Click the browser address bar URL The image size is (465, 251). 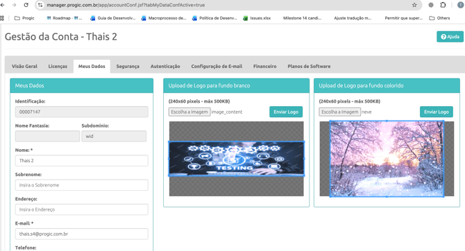click(x=126, y=5)
